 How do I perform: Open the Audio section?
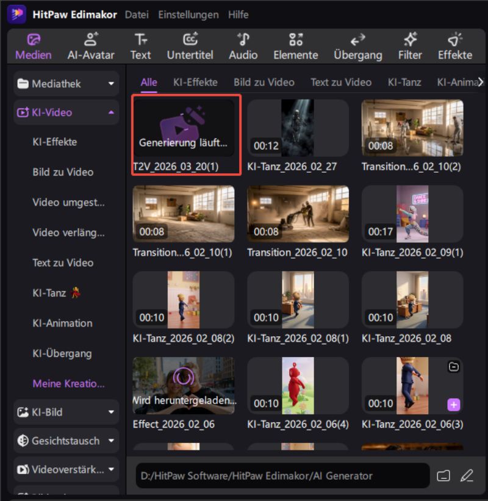(243, 46)
